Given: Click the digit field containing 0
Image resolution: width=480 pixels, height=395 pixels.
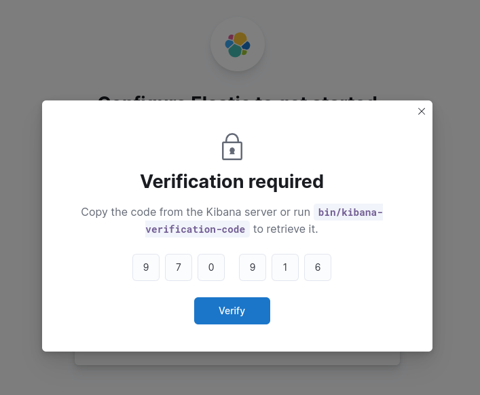Looking at the screenshot, I should (x=211, y=267).
